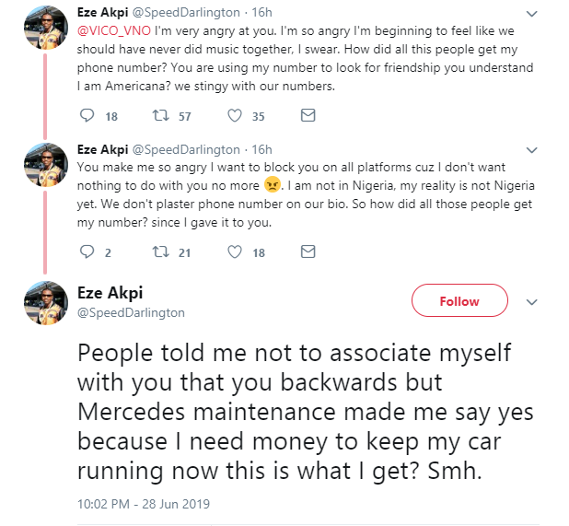The width and height of the screenshot is (569, 526).
Task: Like the first tweet with 35 likes
Action: pos(235,116)
